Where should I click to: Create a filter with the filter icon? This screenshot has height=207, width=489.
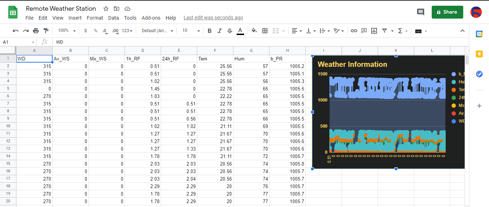point(384,31)
